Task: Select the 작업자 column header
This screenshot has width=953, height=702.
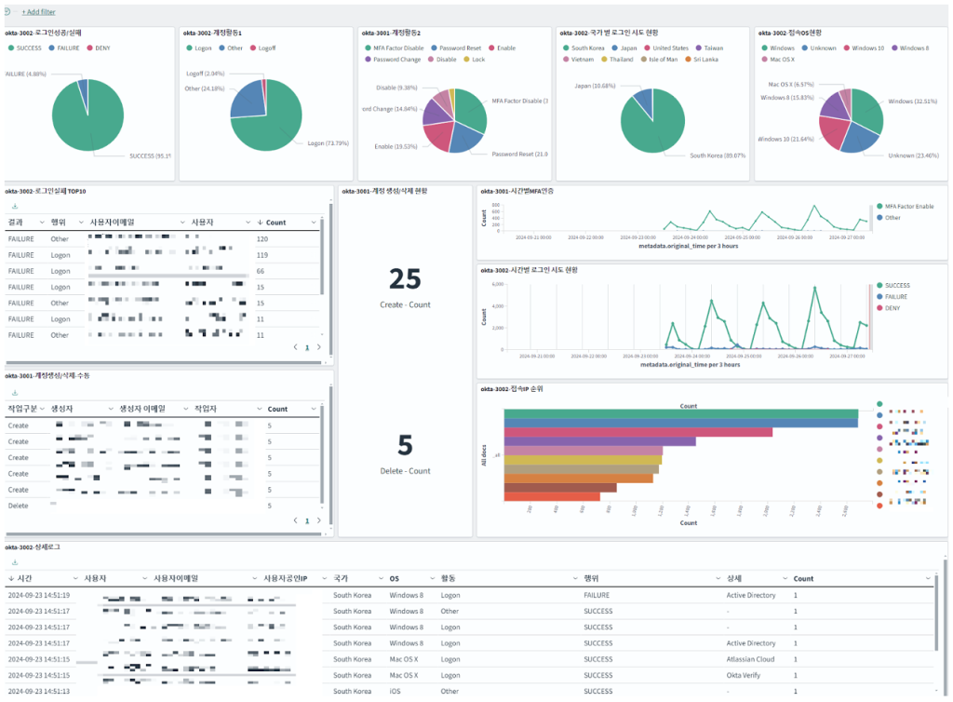Action: click(x=206, y=409)
